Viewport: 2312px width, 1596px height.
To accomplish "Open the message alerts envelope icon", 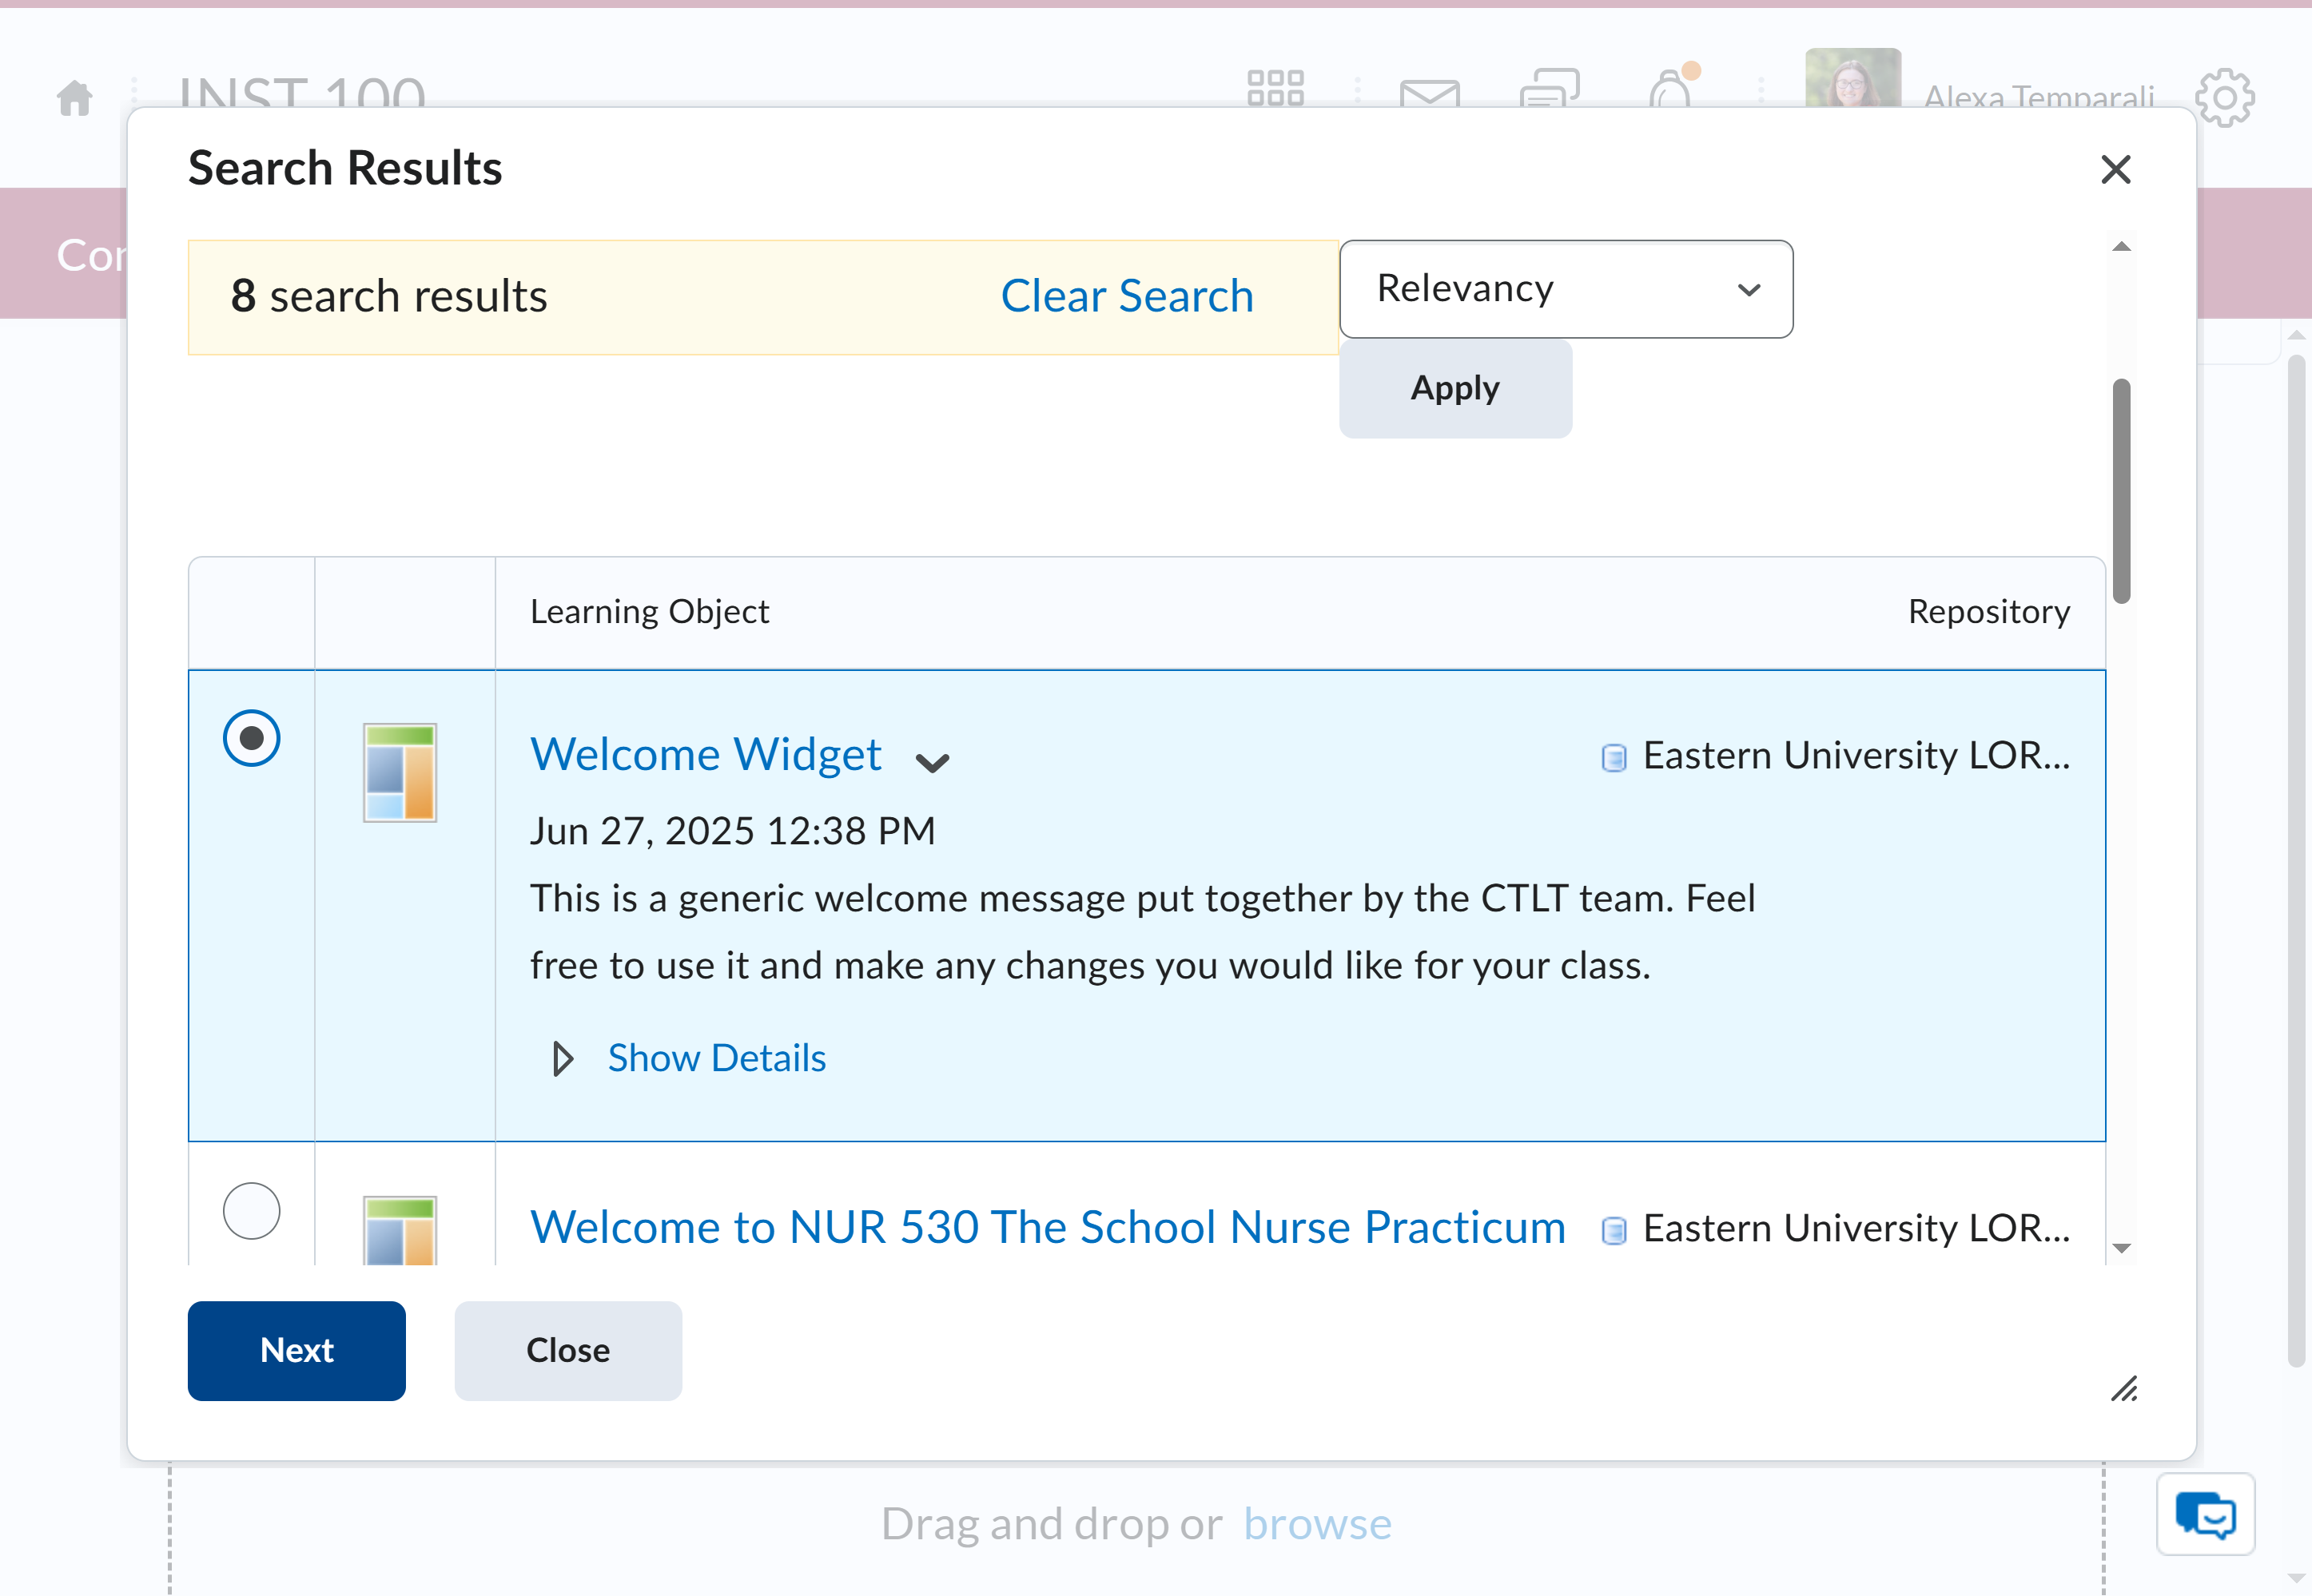I will [x=1430, y=93].
